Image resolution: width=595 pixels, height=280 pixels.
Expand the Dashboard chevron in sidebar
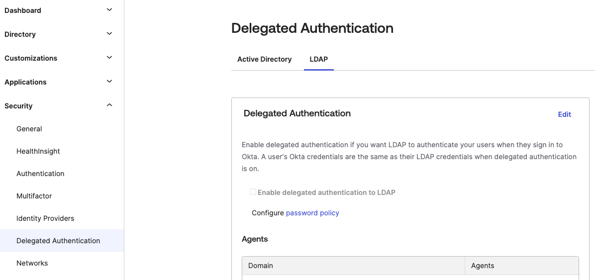pos(109,10)
